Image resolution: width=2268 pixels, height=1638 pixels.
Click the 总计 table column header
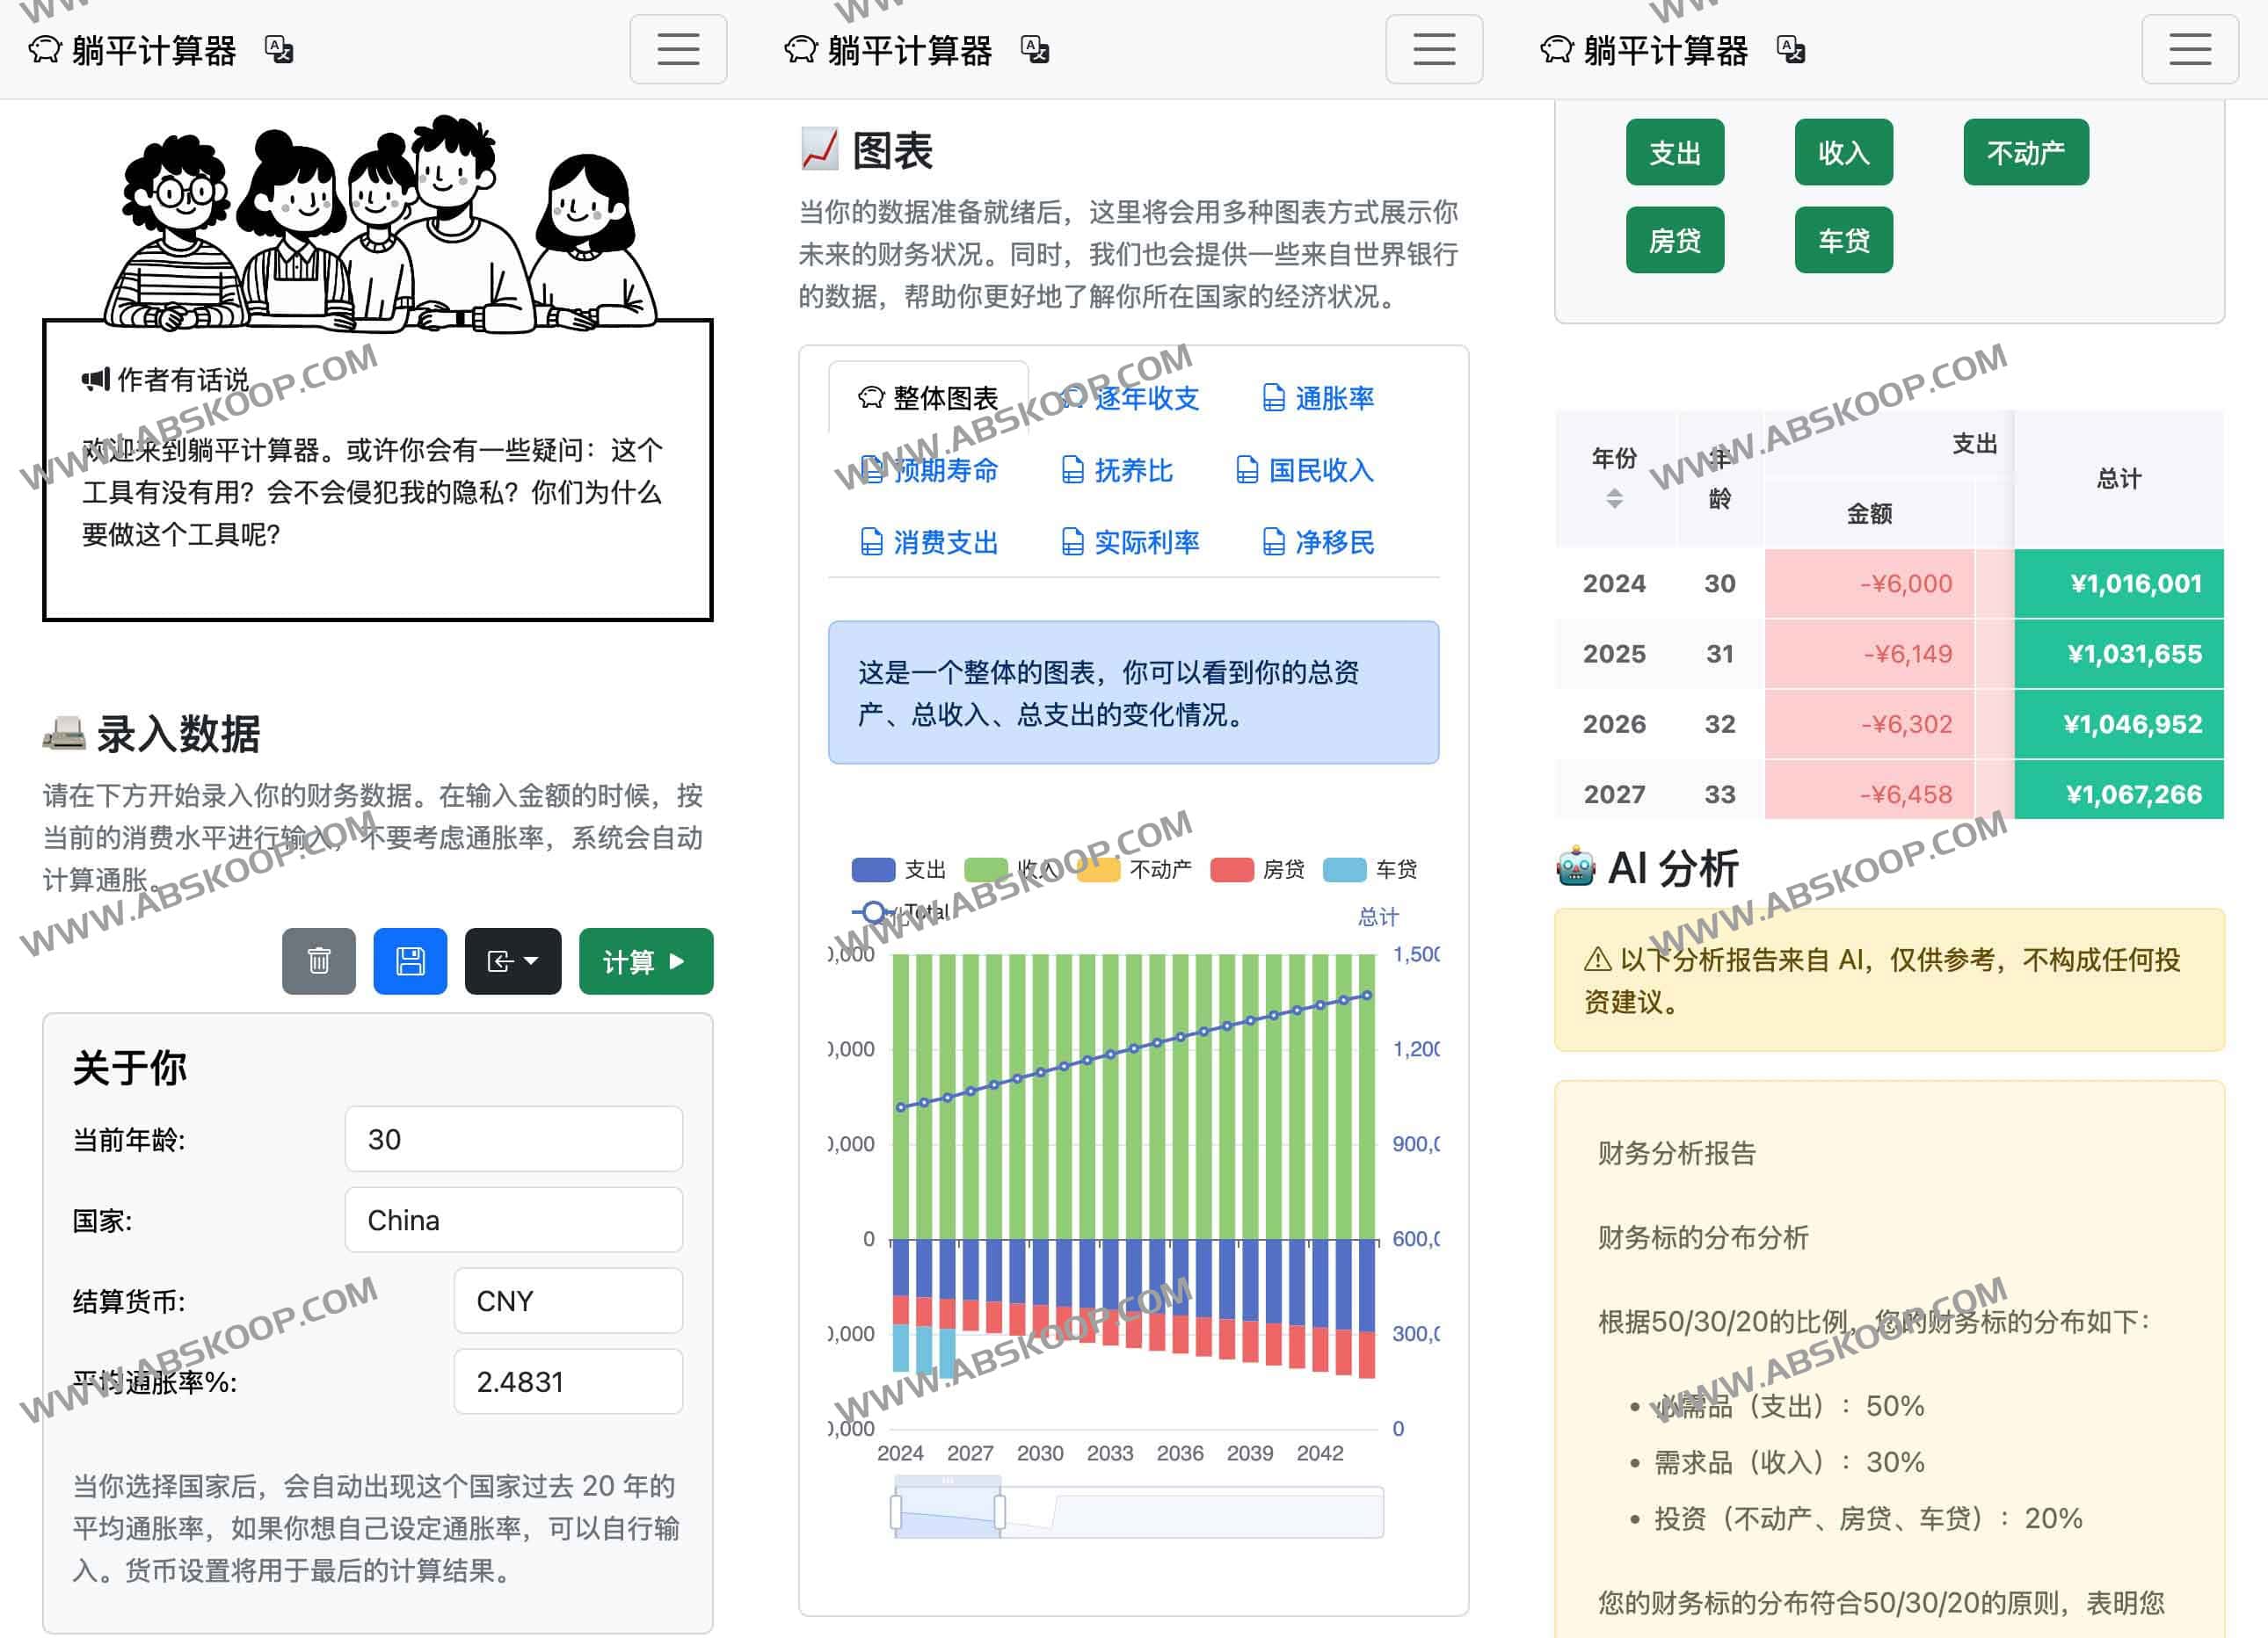[x=2118, y=479]
